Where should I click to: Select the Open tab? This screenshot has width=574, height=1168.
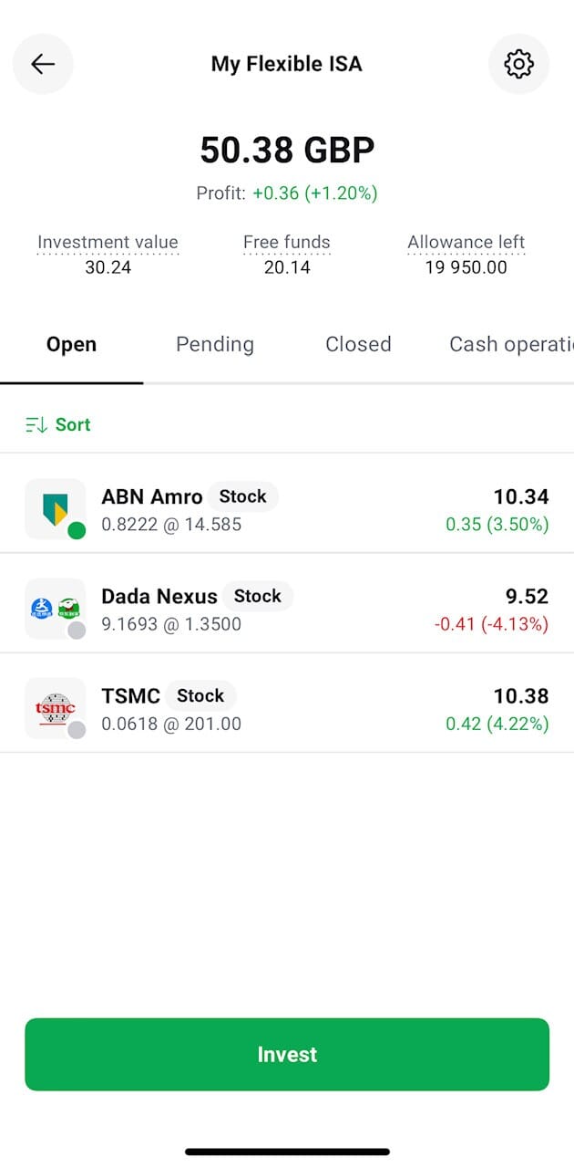71,344
